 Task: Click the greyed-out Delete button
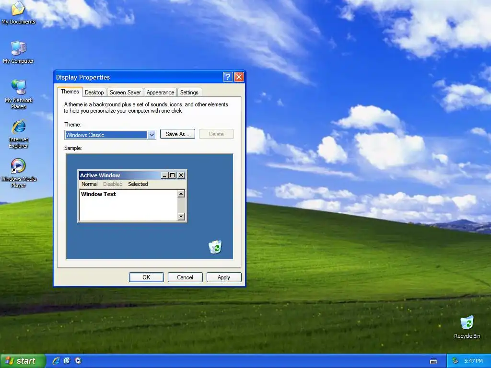tap(216, 134)
